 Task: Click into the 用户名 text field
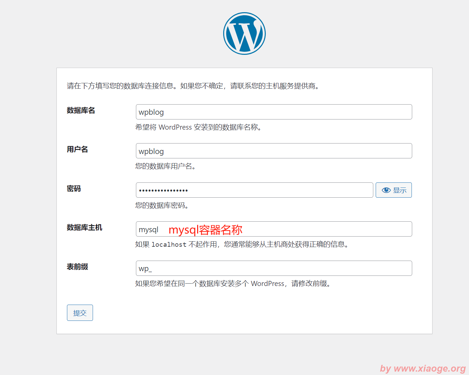(274, 151)
